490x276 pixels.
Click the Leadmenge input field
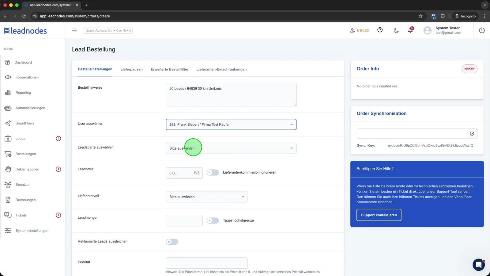pyautogui.click(x=184, y=220)
